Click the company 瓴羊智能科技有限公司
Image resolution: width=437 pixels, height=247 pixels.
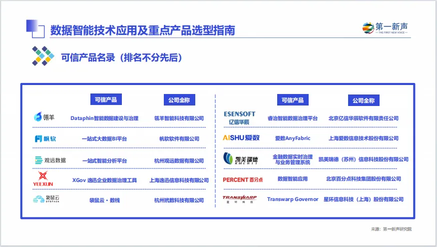pos(179,118)
